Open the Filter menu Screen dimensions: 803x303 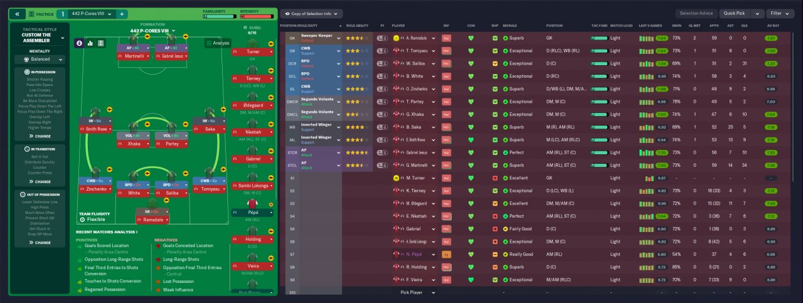[x=780, y=13]
